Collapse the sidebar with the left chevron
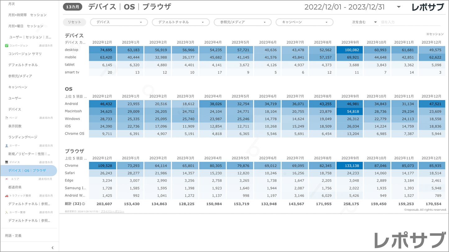Viewport: 449px width, 252px height. (x=53, y=248)
